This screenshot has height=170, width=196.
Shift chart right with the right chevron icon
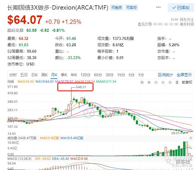point(170,82)
